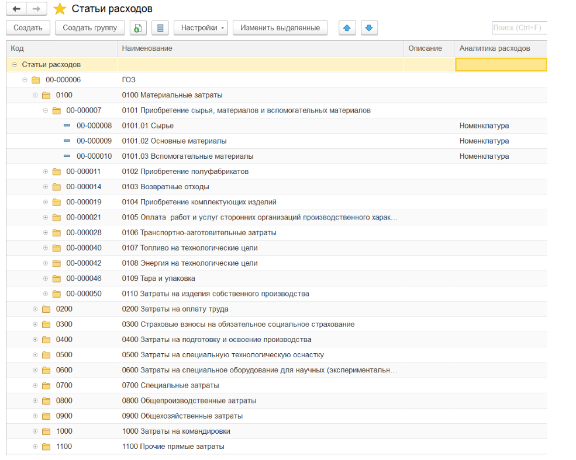Viewport: 576px width, 460px height.
Task: Collapse the root Статьи расходов node
Action: point(15,65)
